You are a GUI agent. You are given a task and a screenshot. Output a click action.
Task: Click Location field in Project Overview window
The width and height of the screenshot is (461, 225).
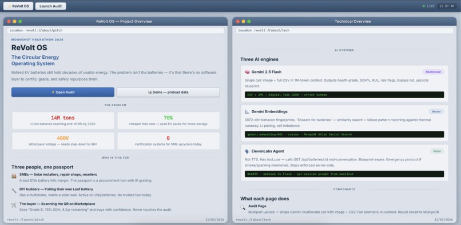coord(116,30)
